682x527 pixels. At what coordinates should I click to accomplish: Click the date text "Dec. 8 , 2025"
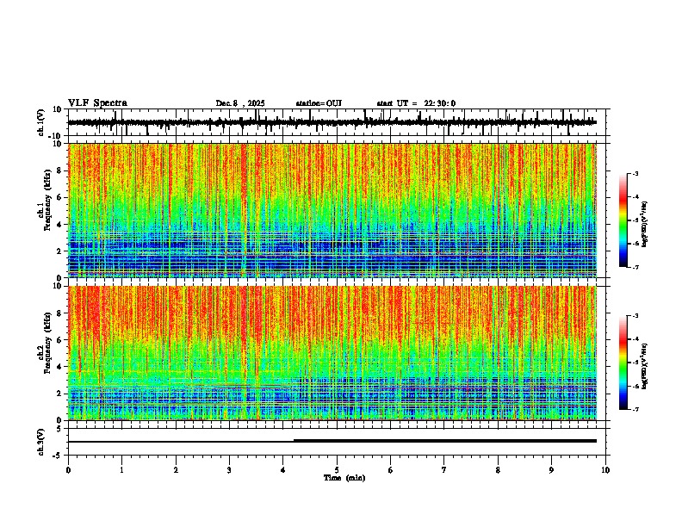click(x=240, y=103)
